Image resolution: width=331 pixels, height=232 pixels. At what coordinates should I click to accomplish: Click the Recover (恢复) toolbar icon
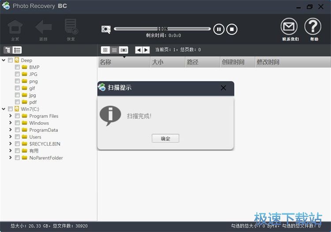tap(71, 26)
